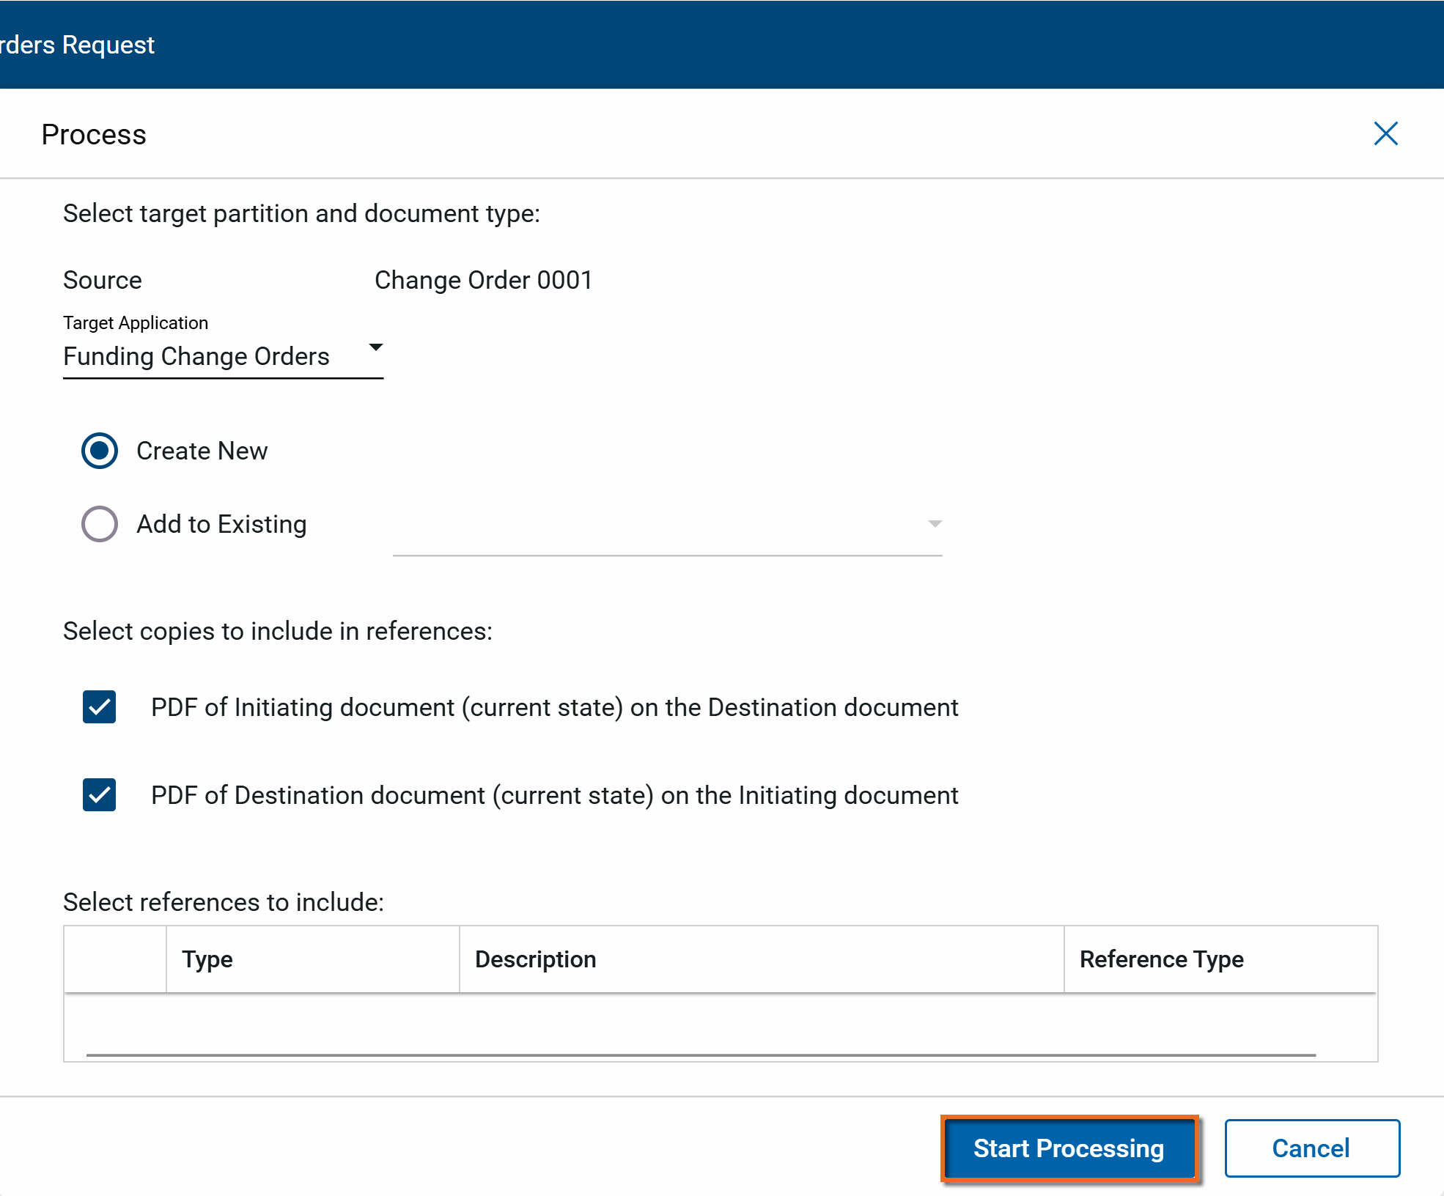Select the Create New radio button
Viewport: 1444px width, 1196px height.
[x=100, y=451]
